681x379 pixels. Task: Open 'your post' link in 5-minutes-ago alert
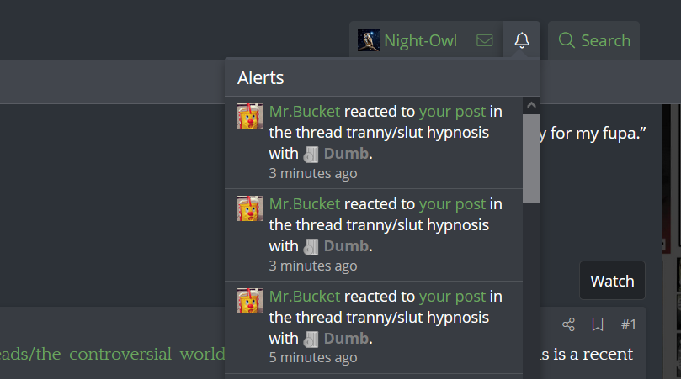coord(452,297)
